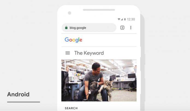Open the hamburger menu beside The Keyword
Screen dimensions: 190x111
pyautogui.click(x=68, y=53)
